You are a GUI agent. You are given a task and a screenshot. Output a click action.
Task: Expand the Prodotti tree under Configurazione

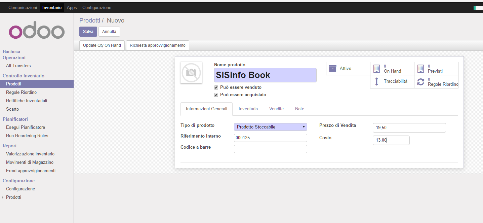point(3,197)
